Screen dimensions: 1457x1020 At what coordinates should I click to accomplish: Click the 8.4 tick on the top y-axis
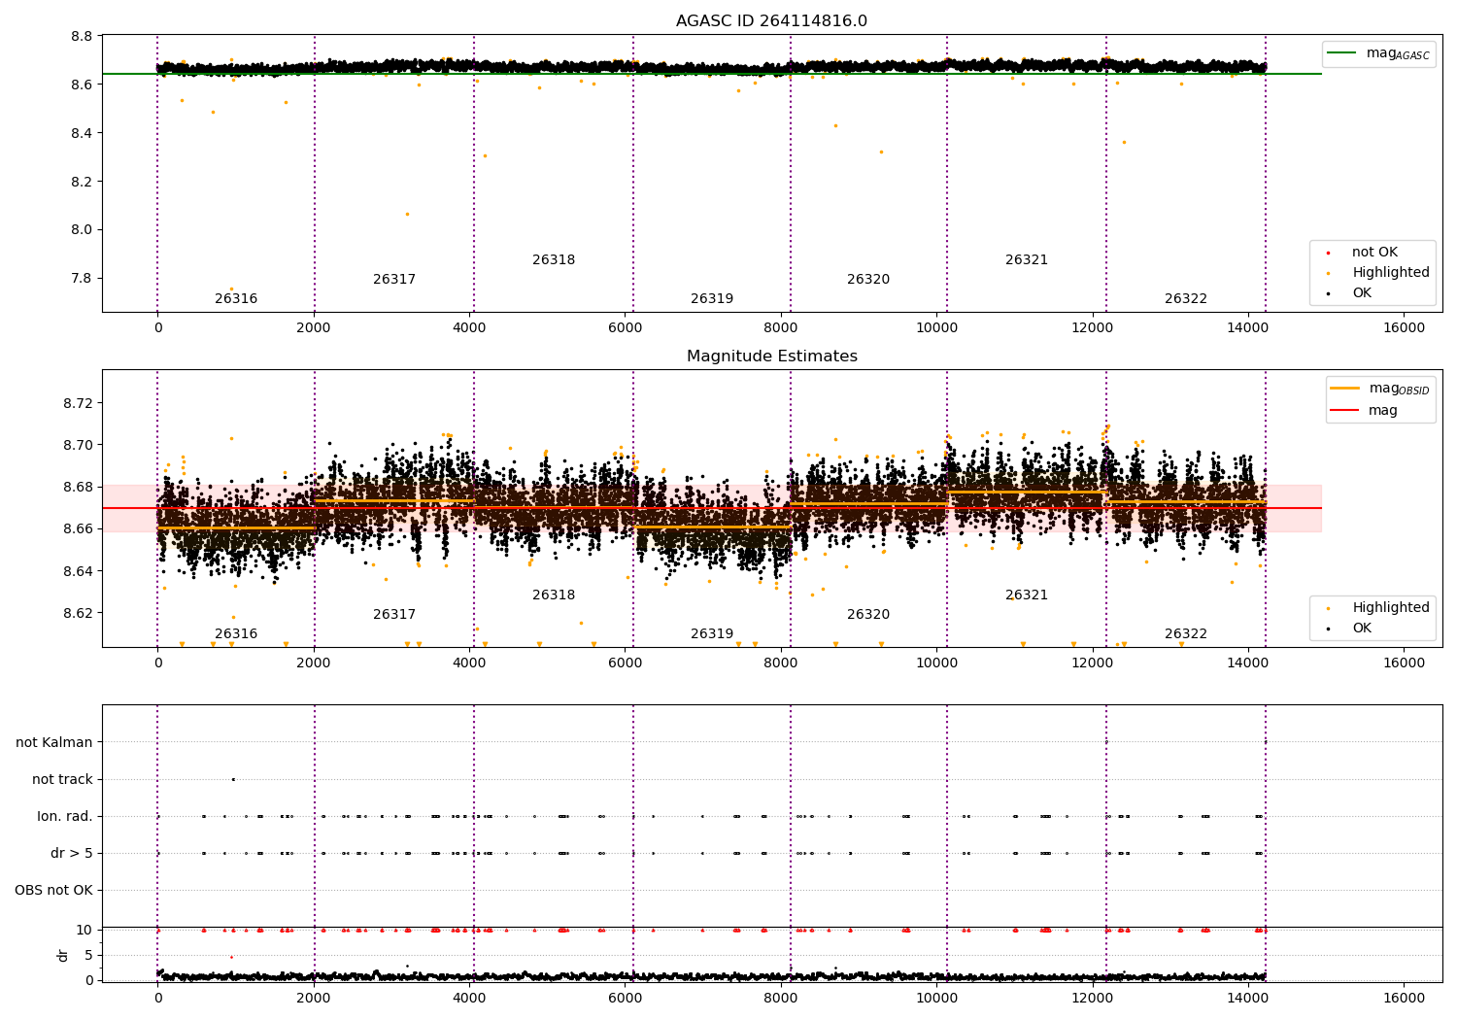83,134
